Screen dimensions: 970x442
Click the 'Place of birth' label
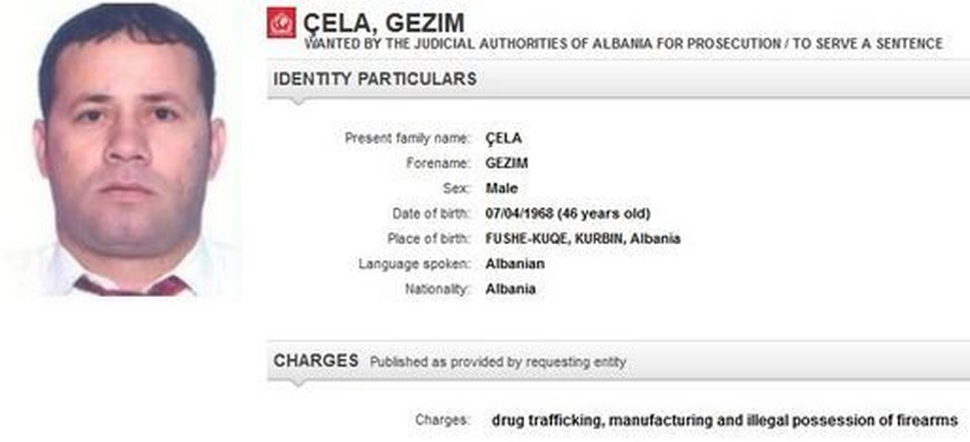coord(428,239)
